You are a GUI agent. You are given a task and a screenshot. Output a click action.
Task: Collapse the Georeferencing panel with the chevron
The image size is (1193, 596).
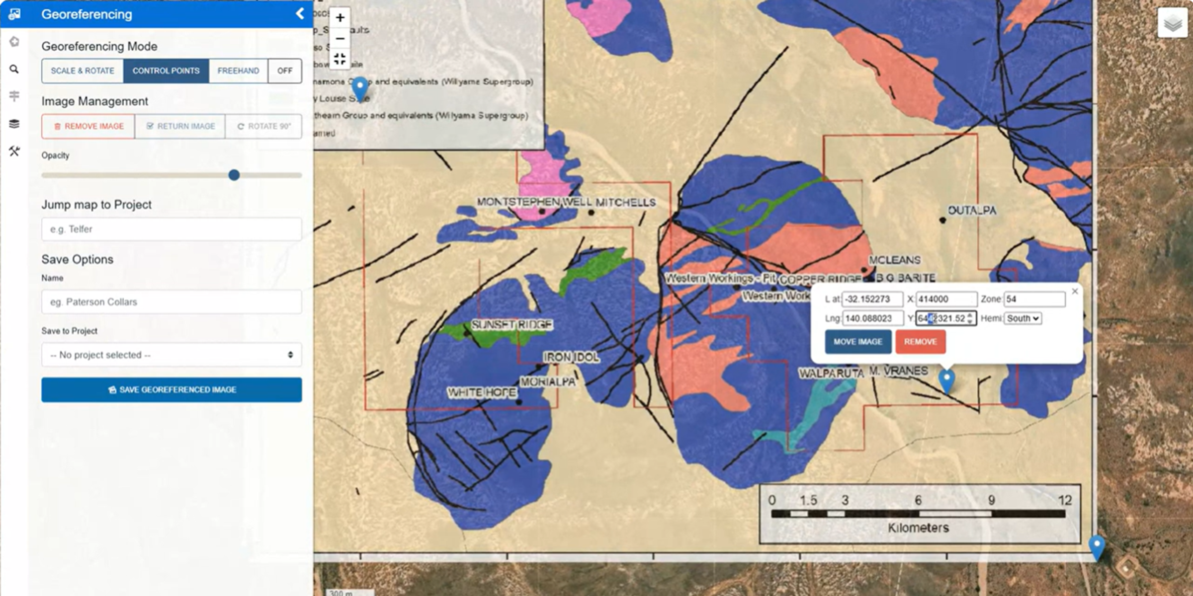(300, 13)
